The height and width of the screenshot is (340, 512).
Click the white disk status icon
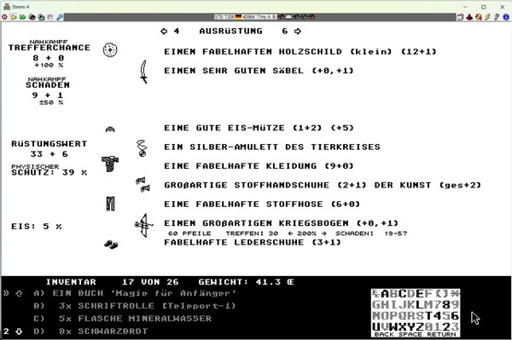[x=288, y=17]
